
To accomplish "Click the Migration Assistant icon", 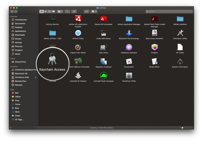I will (x=103, y=61).
